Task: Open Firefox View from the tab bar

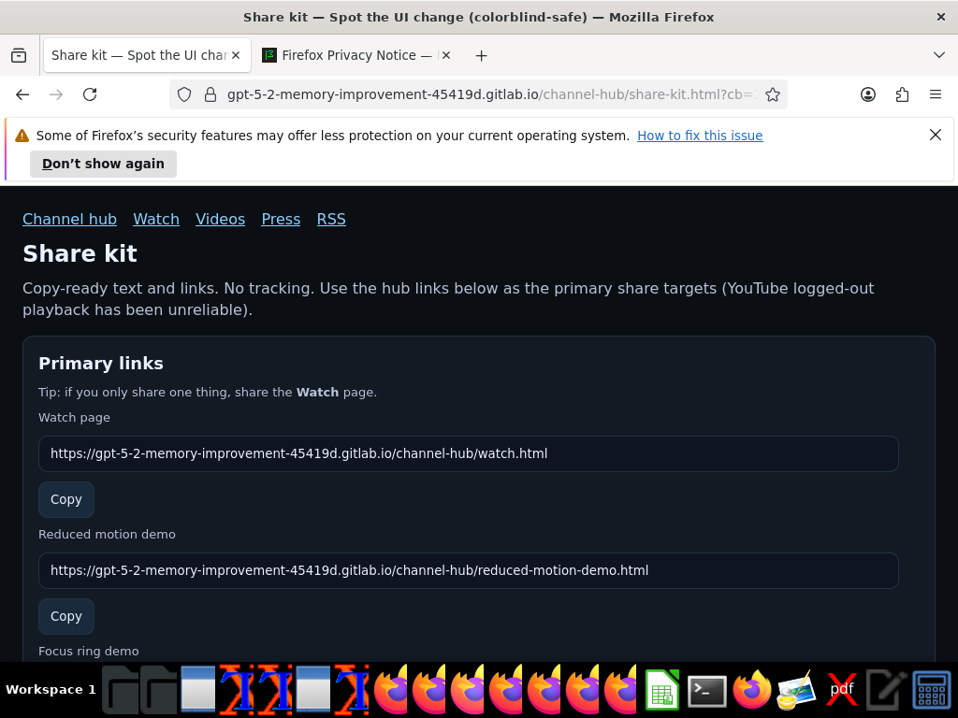Action: coord(19,55)
